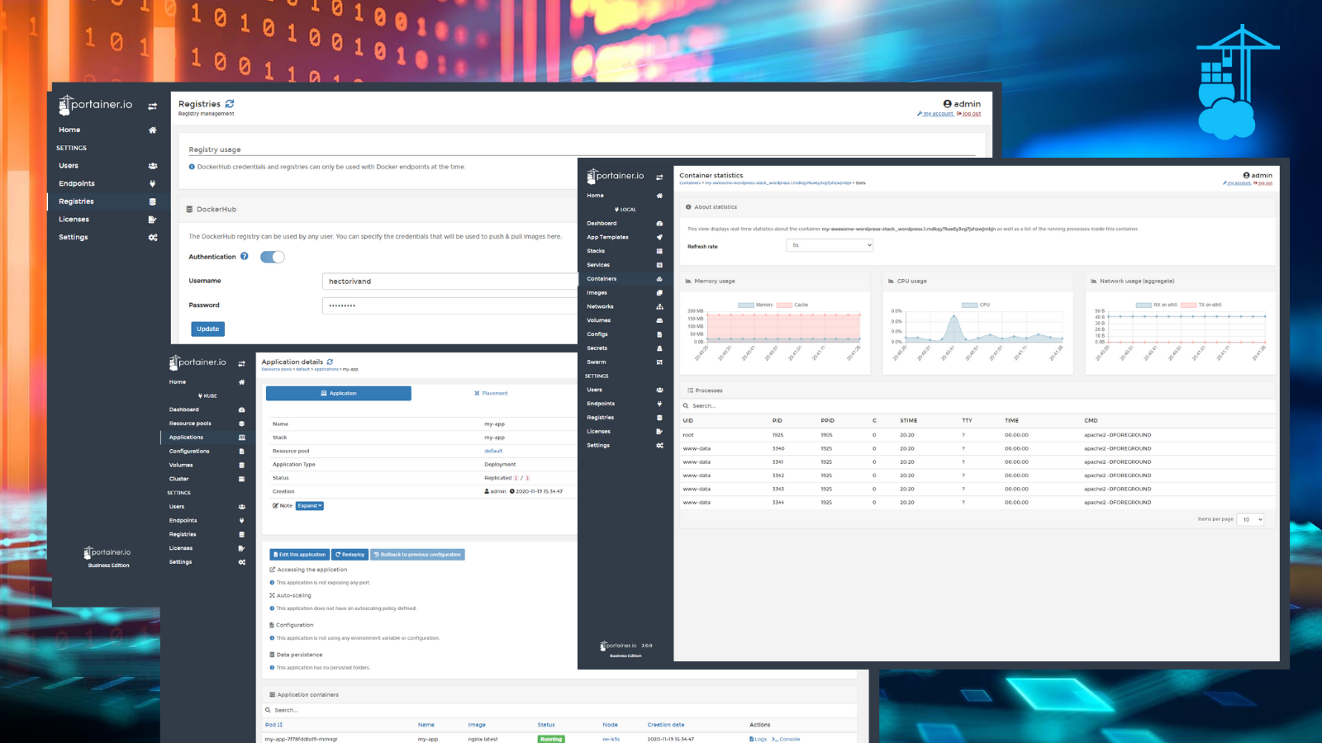Click Edit this application button

pos(300,555)
